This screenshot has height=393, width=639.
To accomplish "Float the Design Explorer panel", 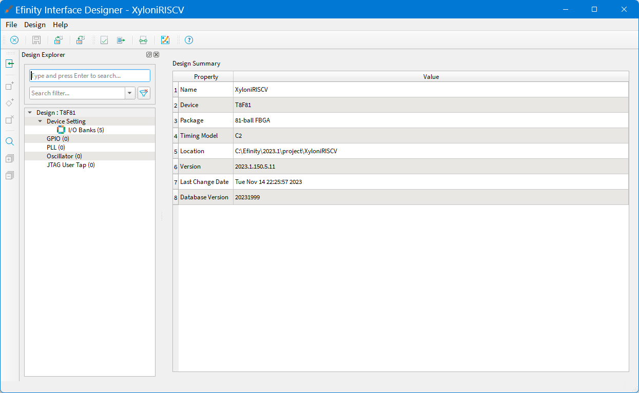I will [149, 55].
